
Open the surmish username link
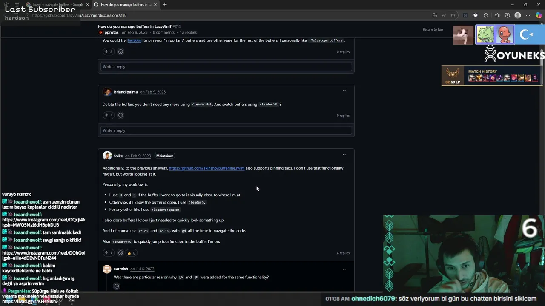[121, 269]
